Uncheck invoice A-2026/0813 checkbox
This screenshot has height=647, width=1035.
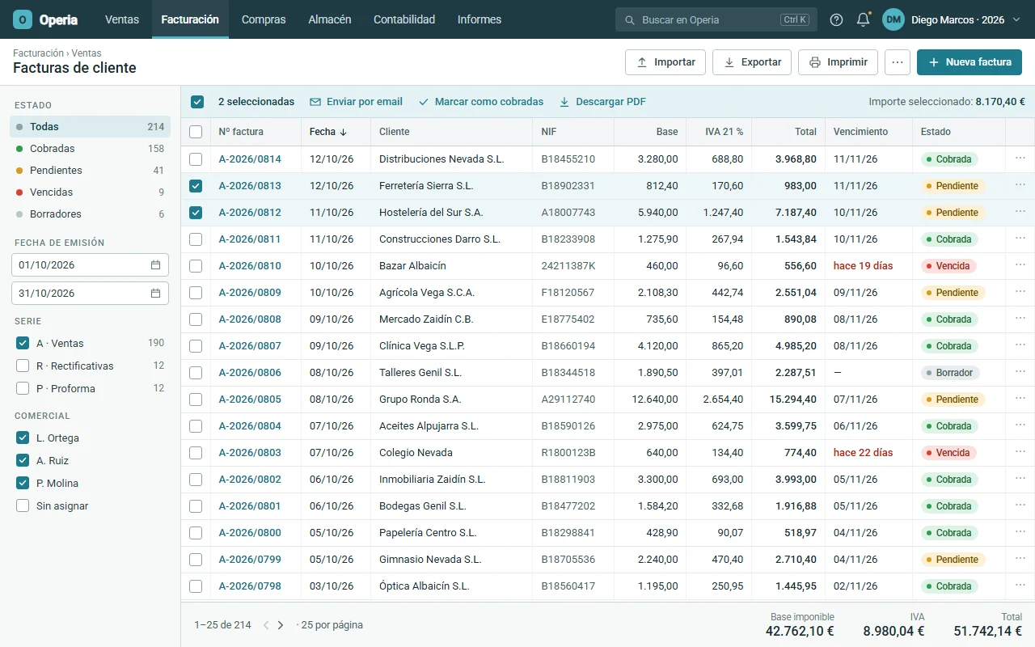coord(196,186)
